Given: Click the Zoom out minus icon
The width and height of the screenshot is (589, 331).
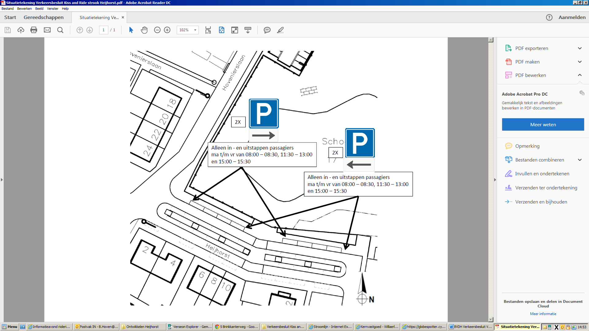Looking at the screenshot, I should point(157,30).
